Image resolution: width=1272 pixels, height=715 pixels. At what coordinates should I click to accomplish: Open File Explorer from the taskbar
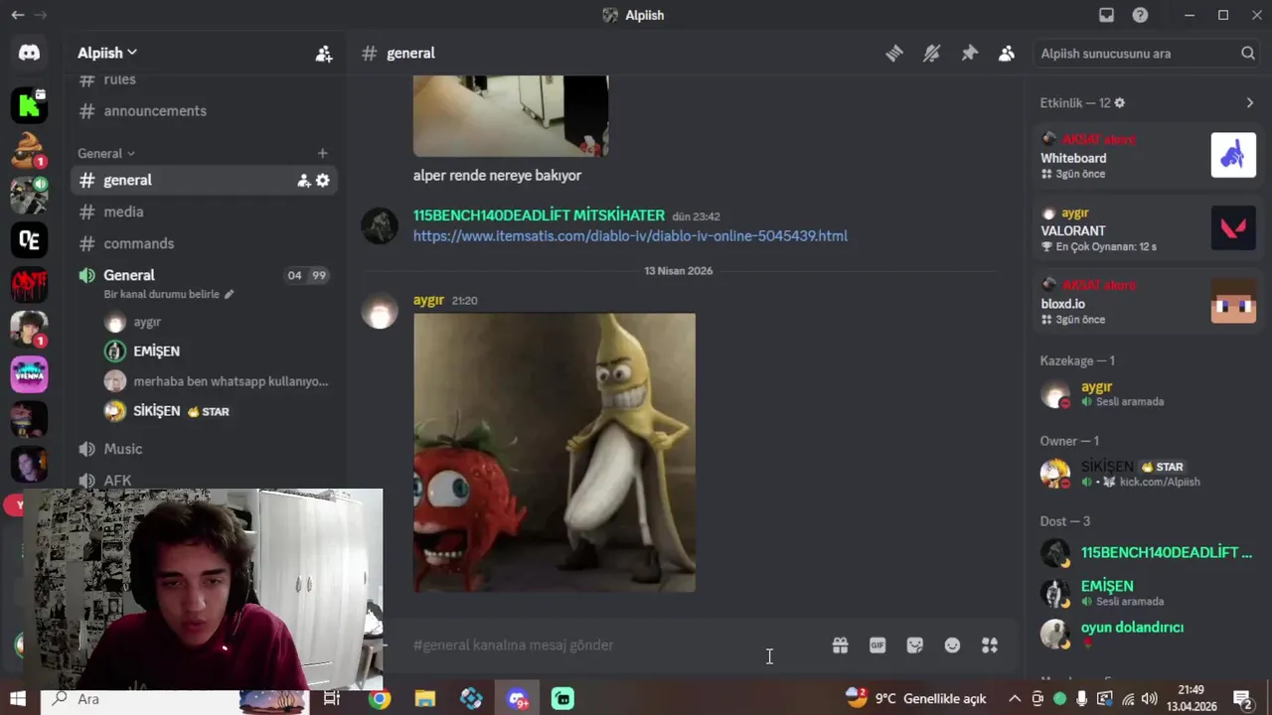point(425,699)
